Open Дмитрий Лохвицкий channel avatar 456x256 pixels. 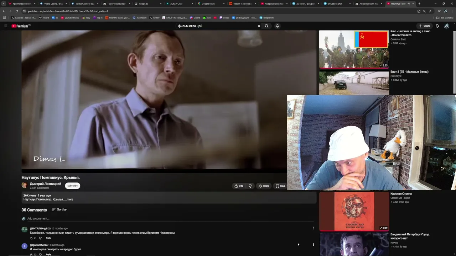point(25,185)
